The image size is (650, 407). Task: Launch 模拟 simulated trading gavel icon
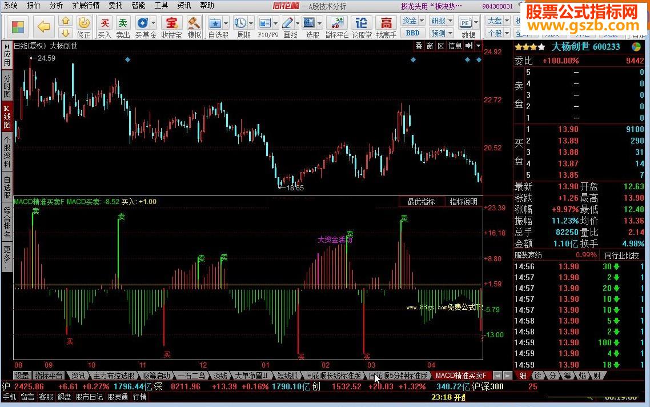[194, 23]
